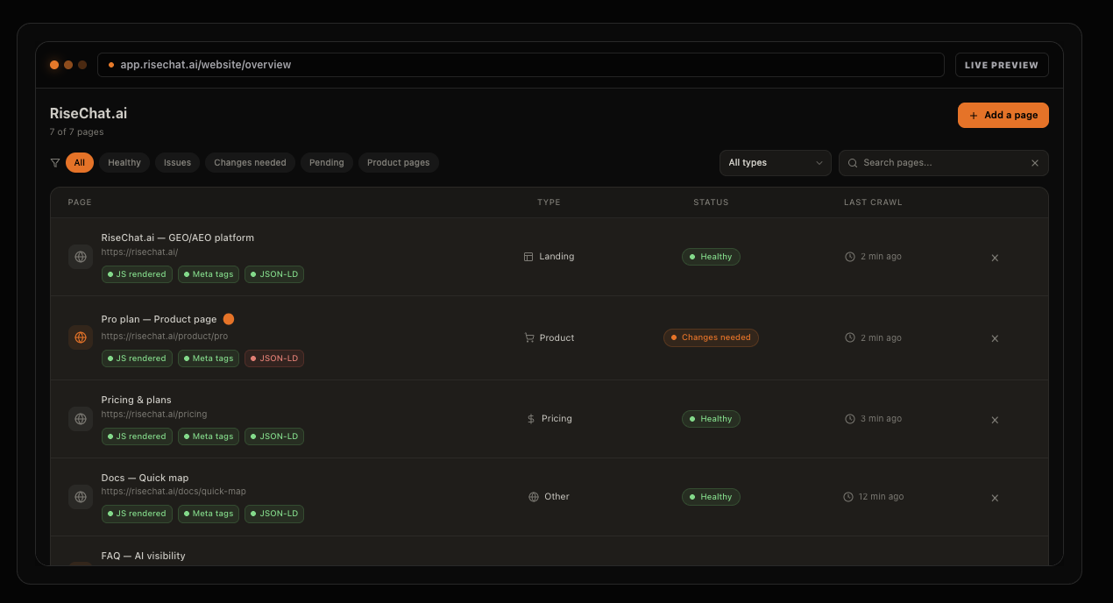Click Meta tags tag in Pro plan row
This screenshot has width=1113, height=603.
(209, 358)
